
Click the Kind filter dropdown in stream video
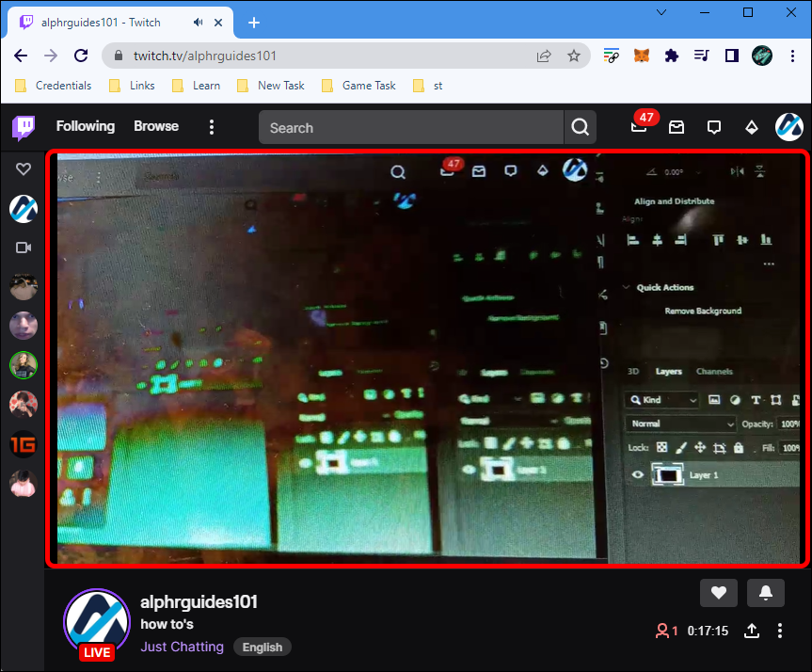(662, 399)
